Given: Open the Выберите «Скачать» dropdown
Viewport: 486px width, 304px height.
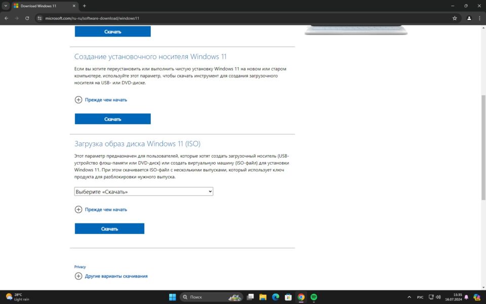Looking at the screenshot, I should tap(143, 192).
